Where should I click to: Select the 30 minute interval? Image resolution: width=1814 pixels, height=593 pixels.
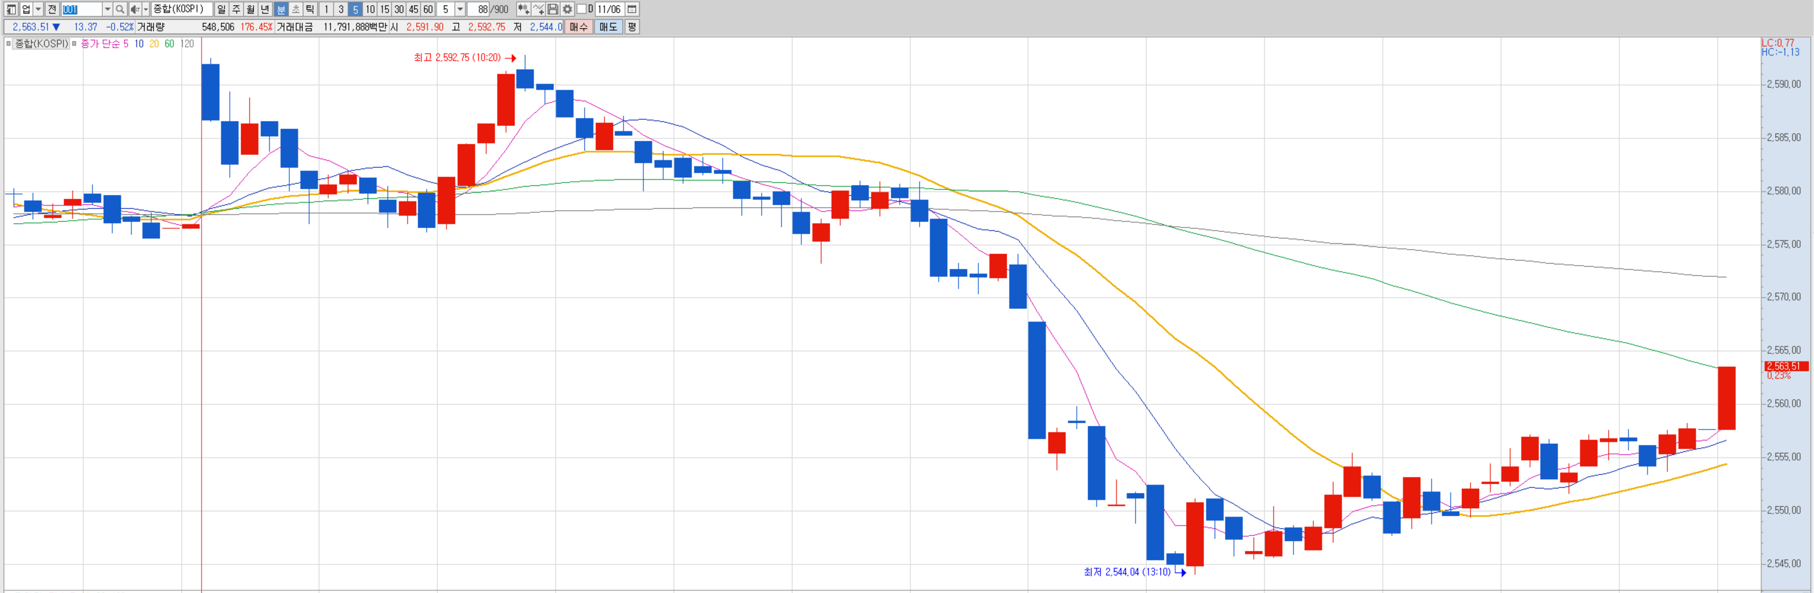tap(399, 9)
